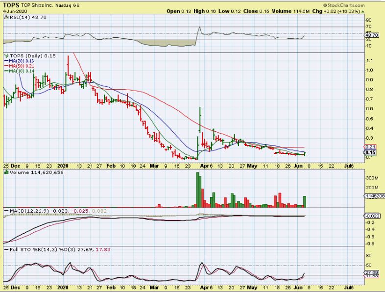The height and width of the screenshot is (293, 385).
Task: Select the blue MA(20) legend line
Action: pos(7,61)
